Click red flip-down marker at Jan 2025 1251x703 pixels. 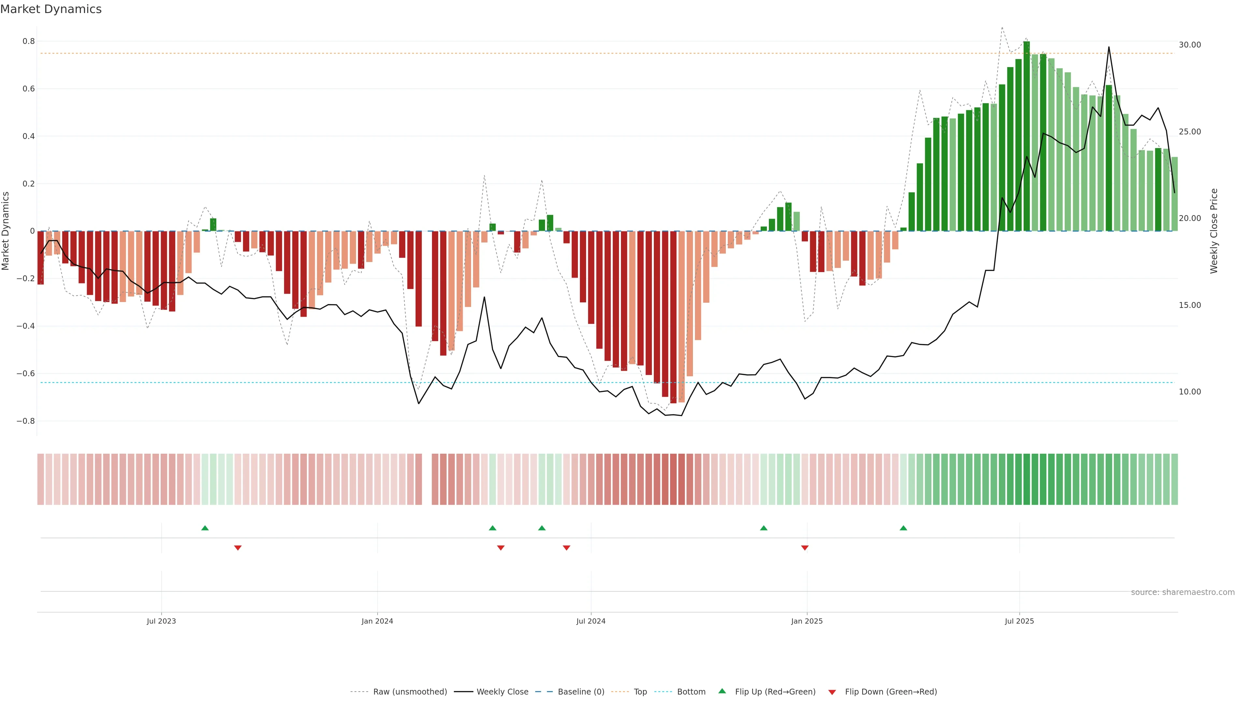[x=805, y=548]
